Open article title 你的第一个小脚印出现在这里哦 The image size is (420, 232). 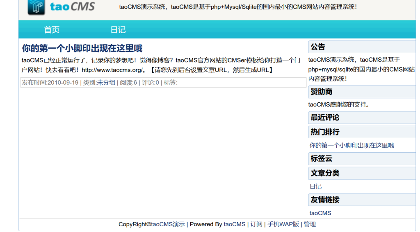82,48
